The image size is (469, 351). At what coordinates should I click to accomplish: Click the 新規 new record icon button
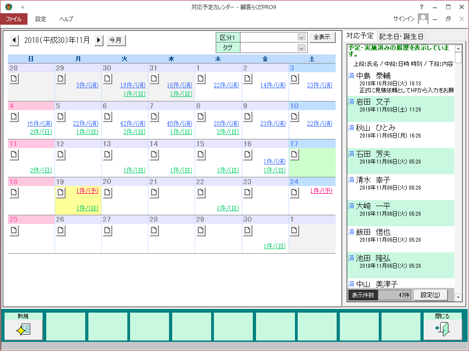[23, 330]
